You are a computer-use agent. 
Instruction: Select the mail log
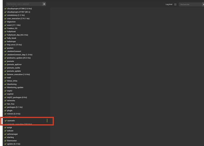[9, 78]
